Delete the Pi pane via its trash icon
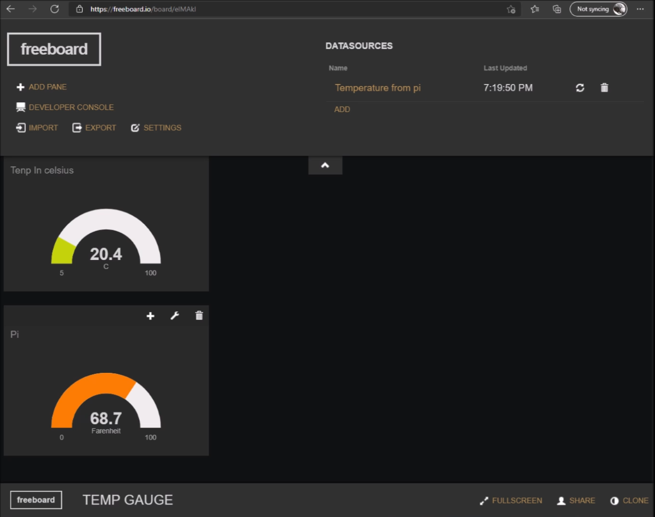The image size is (655, 517). pyautogui.click(x=199, y=316)
